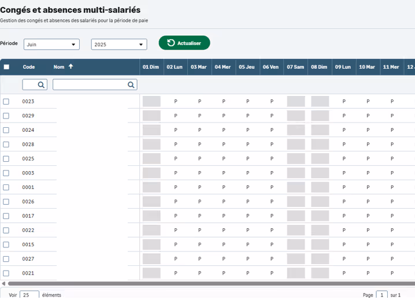Click the P cell for 0025 on 06 Ven
Image resolution: width=415 pixels, height=300 pixels.
tap(272, 158)
